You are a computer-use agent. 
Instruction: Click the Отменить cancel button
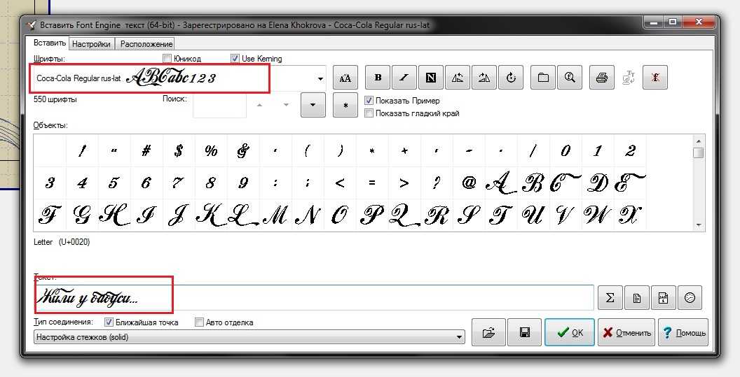[626, 332]
